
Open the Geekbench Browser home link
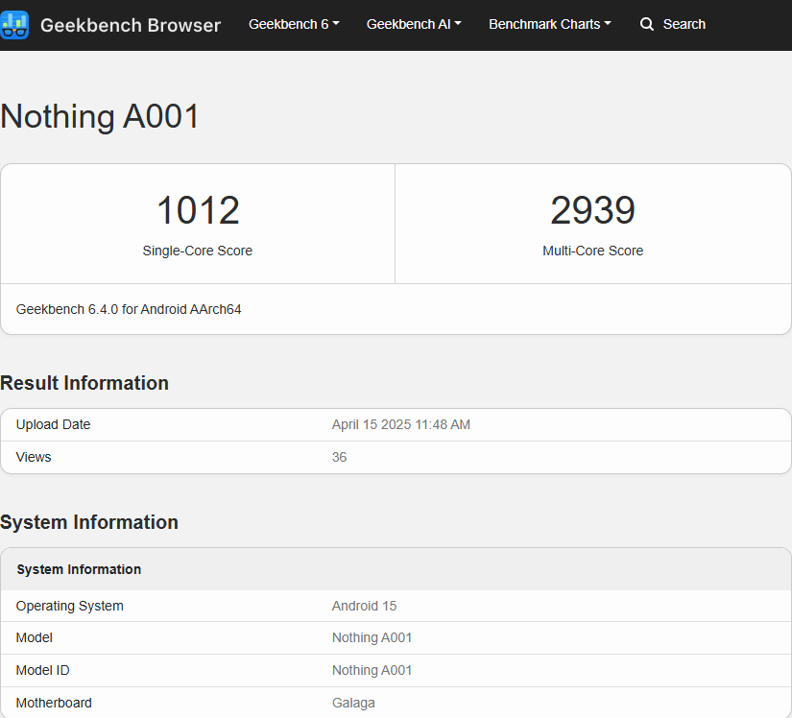click(x=131, y=25)
